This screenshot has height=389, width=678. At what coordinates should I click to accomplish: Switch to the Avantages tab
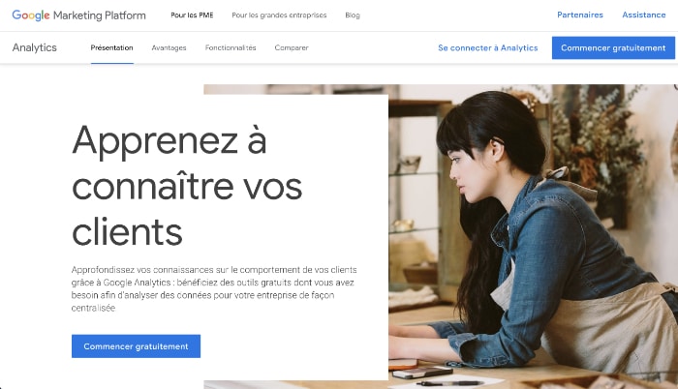pos(169,47)
